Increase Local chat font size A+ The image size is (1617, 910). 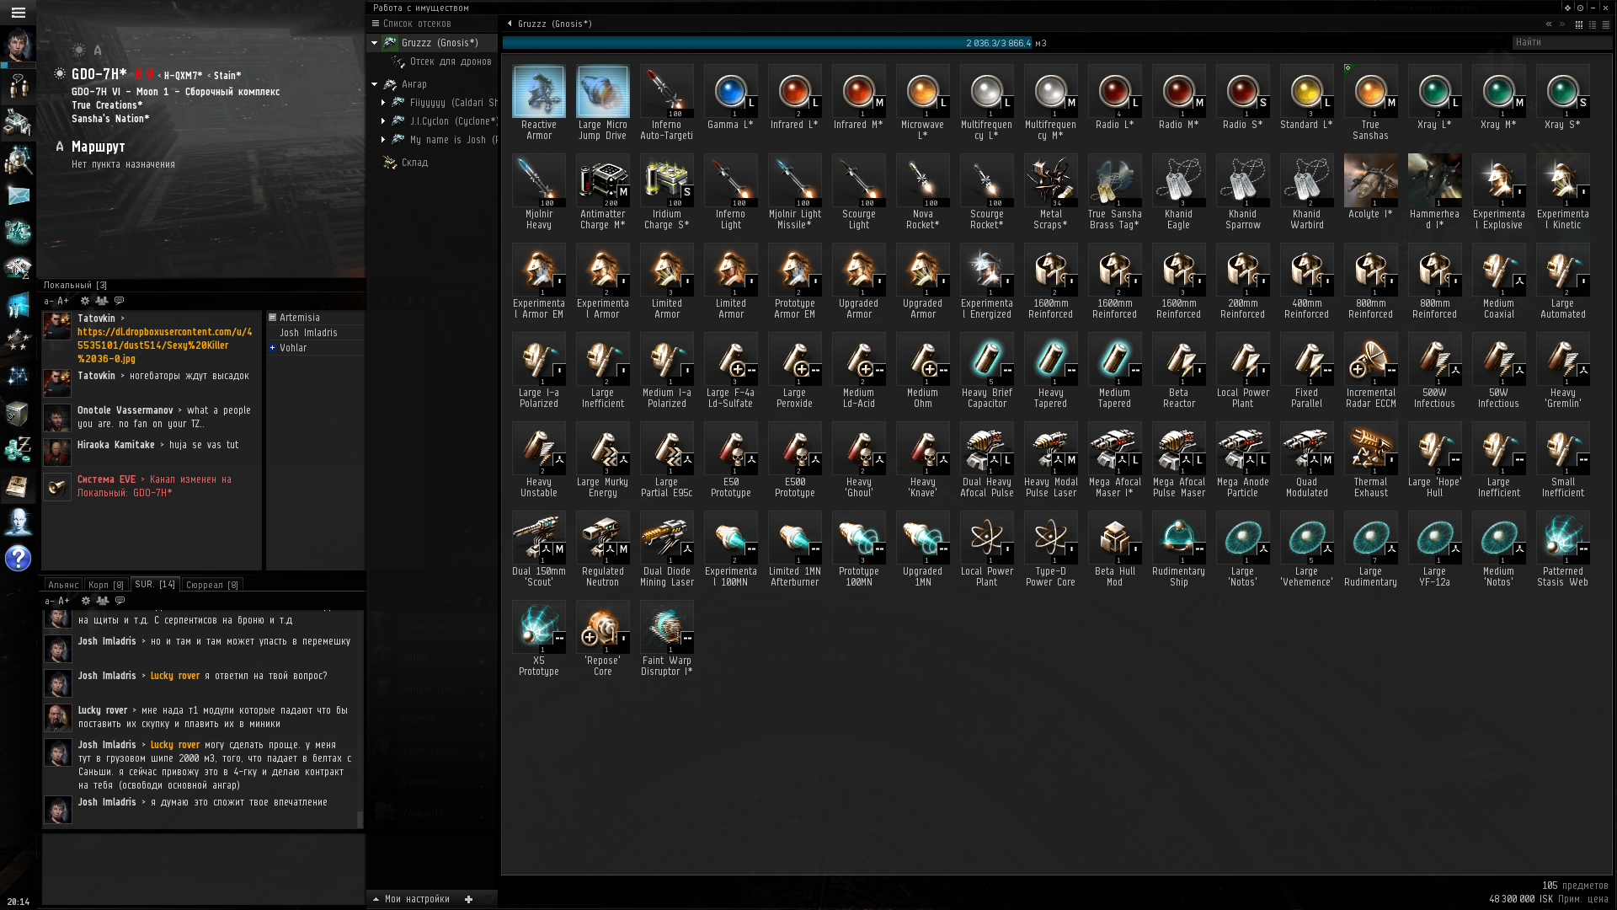[63, 301]
